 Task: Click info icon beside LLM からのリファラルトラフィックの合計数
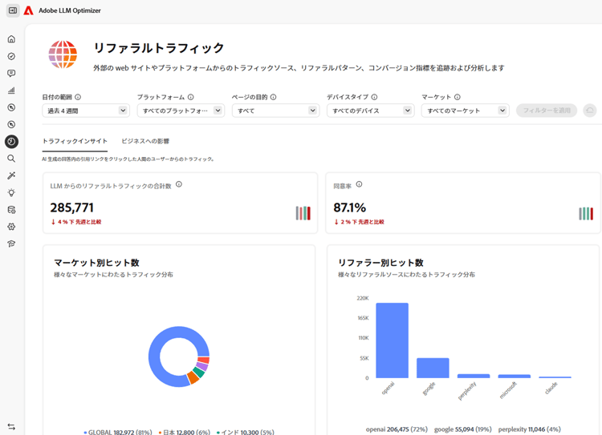(x=179, y=184)
